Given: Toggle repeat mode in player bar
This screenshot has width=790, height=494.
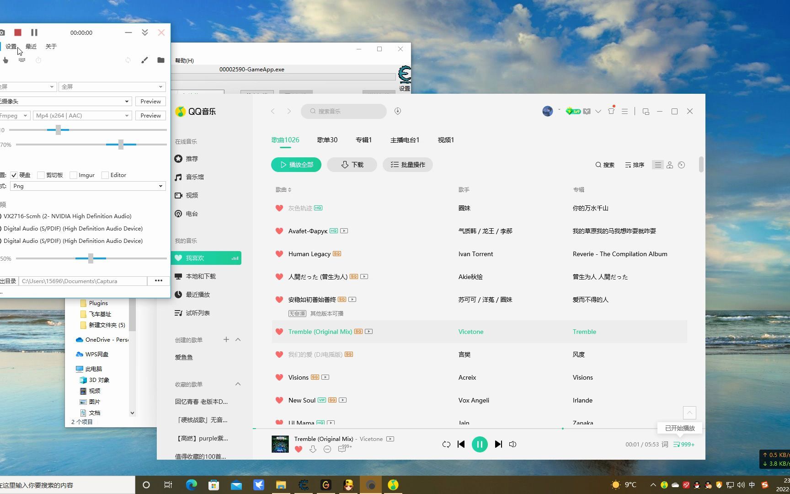Looking at the screenshot, I should point(446,444).
